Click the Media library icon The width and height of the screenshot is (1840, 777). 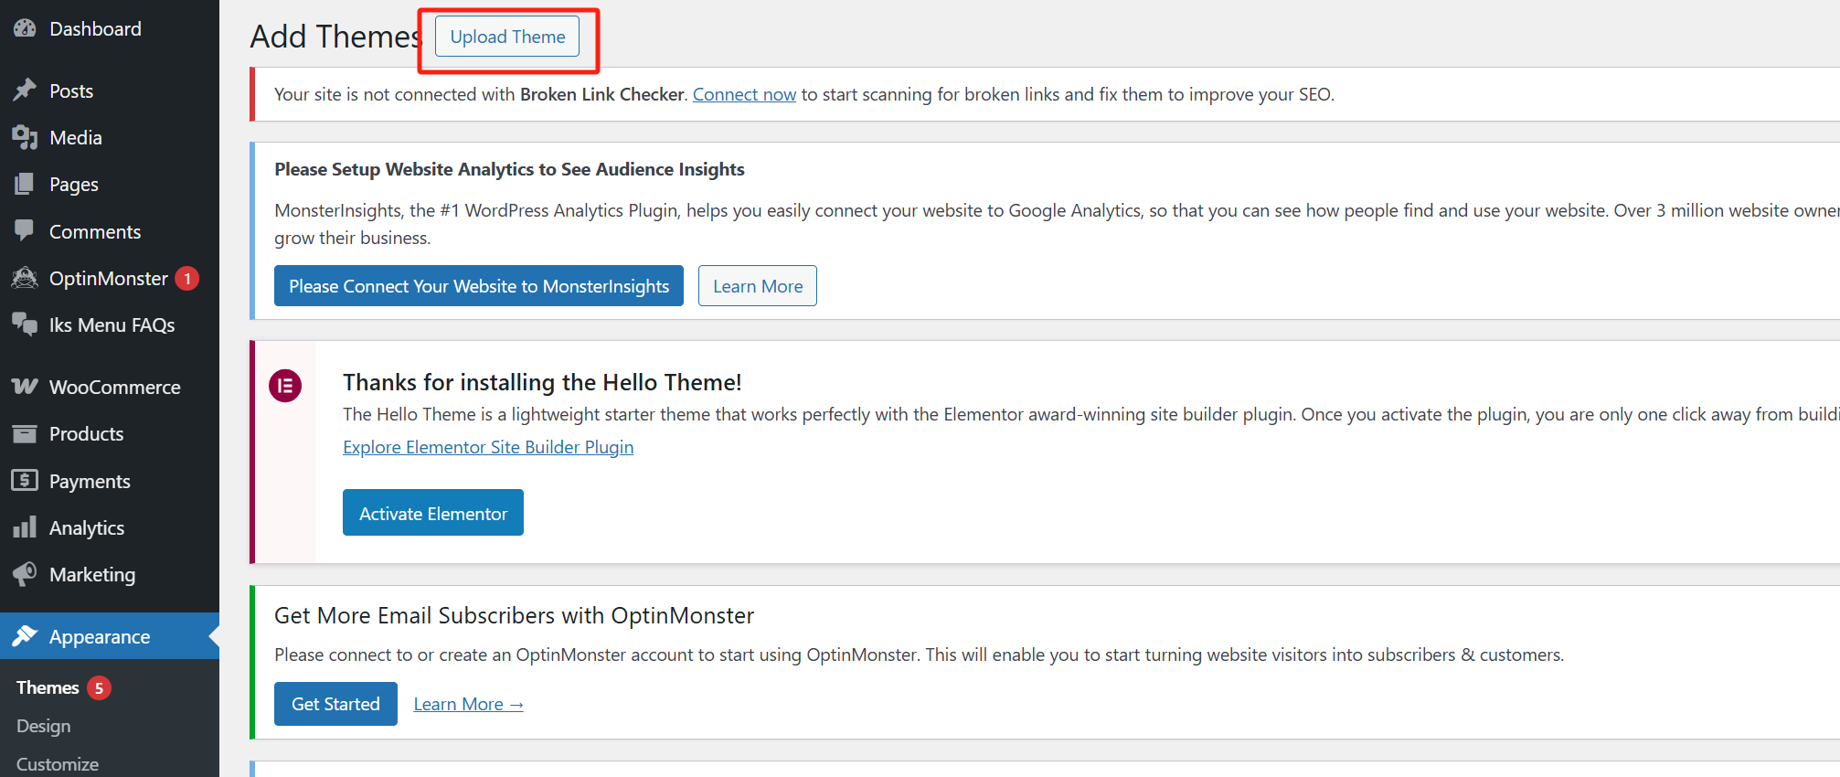click(25, 137)
